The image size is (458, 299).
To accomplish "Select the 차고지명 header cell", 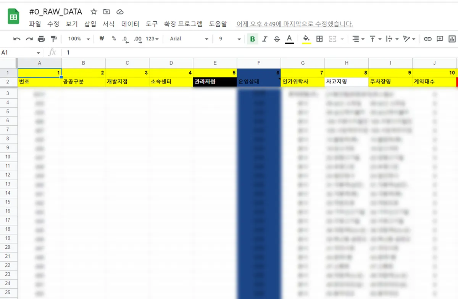I will [347, 82].
